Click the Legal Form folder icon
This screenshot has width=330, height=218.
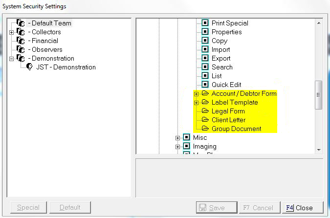[205, 111]
